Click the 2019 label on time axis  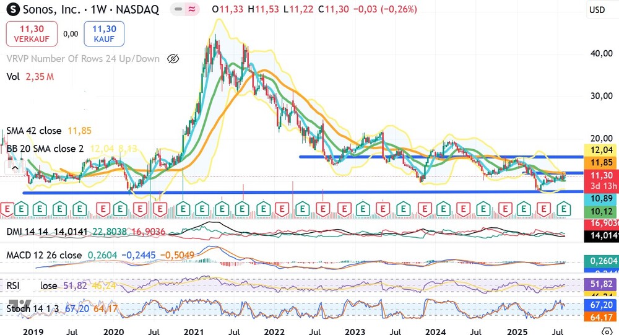pyautogui.click(x=33, y=331)
